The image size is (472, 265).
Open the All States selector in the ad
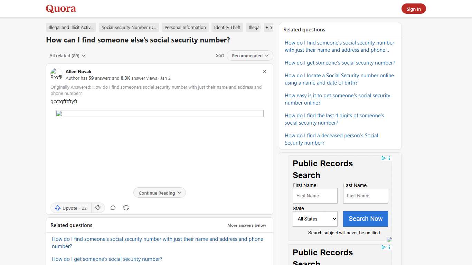point(315,219)
